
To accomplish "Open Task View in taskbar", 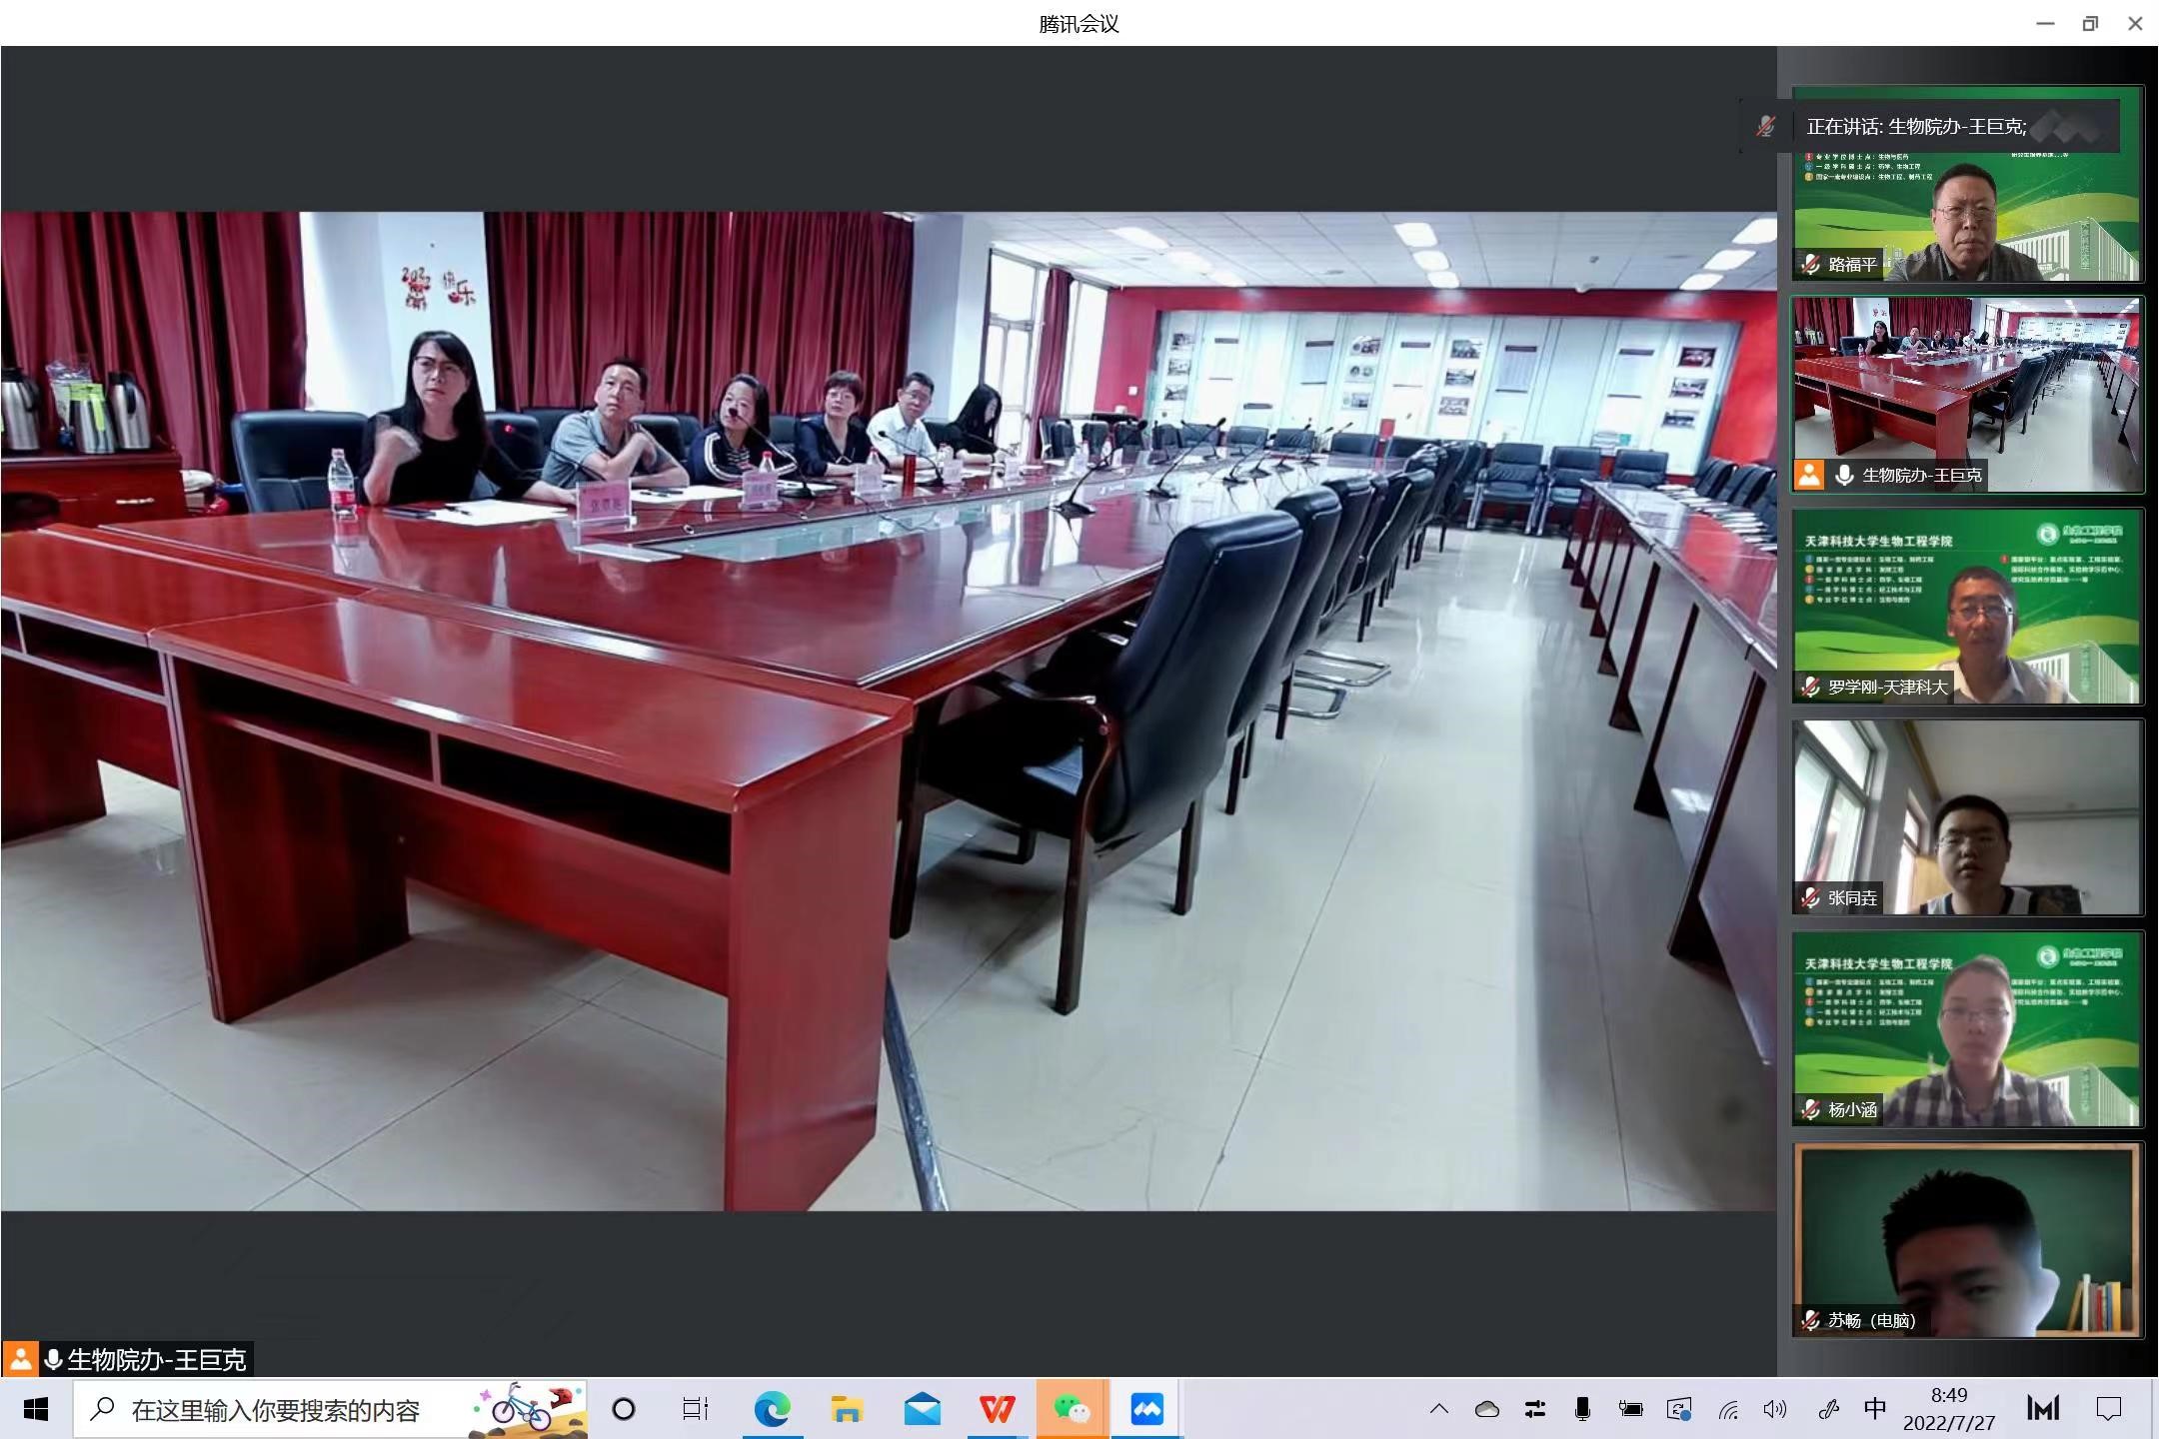I will tap(696, 1409).
